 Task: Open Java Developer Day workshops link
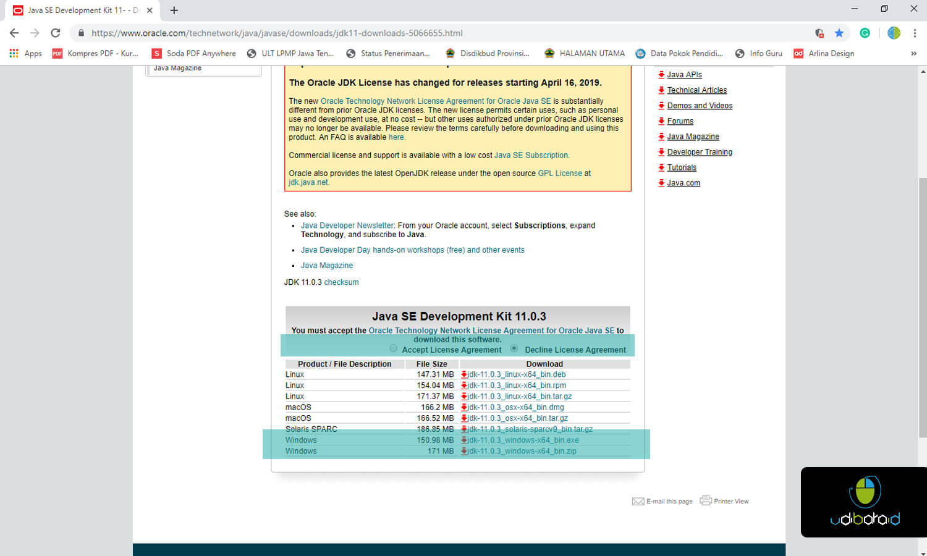[x=412, y=250]
